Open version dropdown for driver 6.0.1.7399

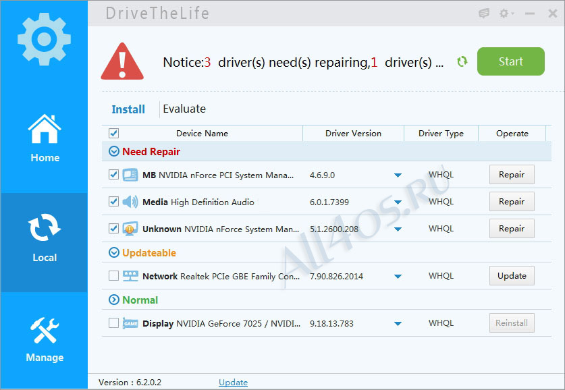(398, 202)
